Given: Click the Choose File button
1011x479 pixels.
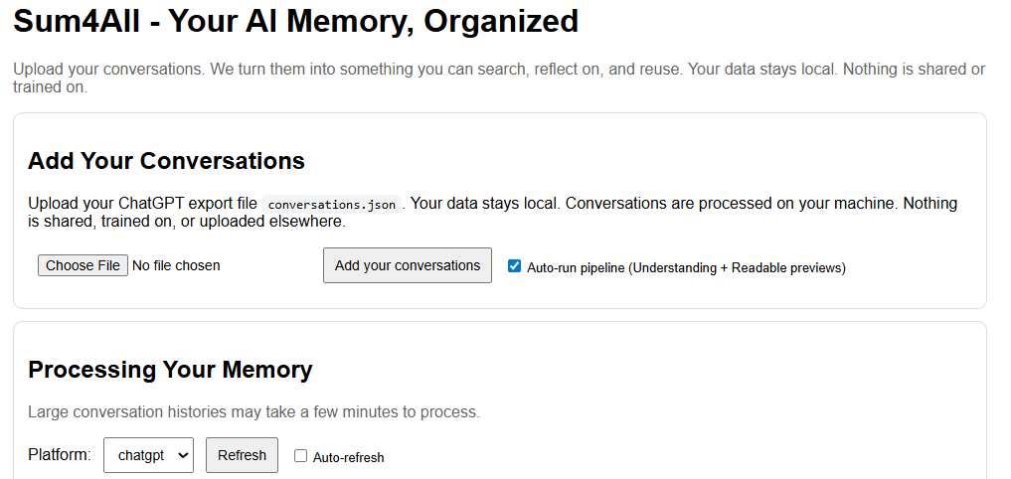Looking at the screenshot, I should click(x=83, y=265).
